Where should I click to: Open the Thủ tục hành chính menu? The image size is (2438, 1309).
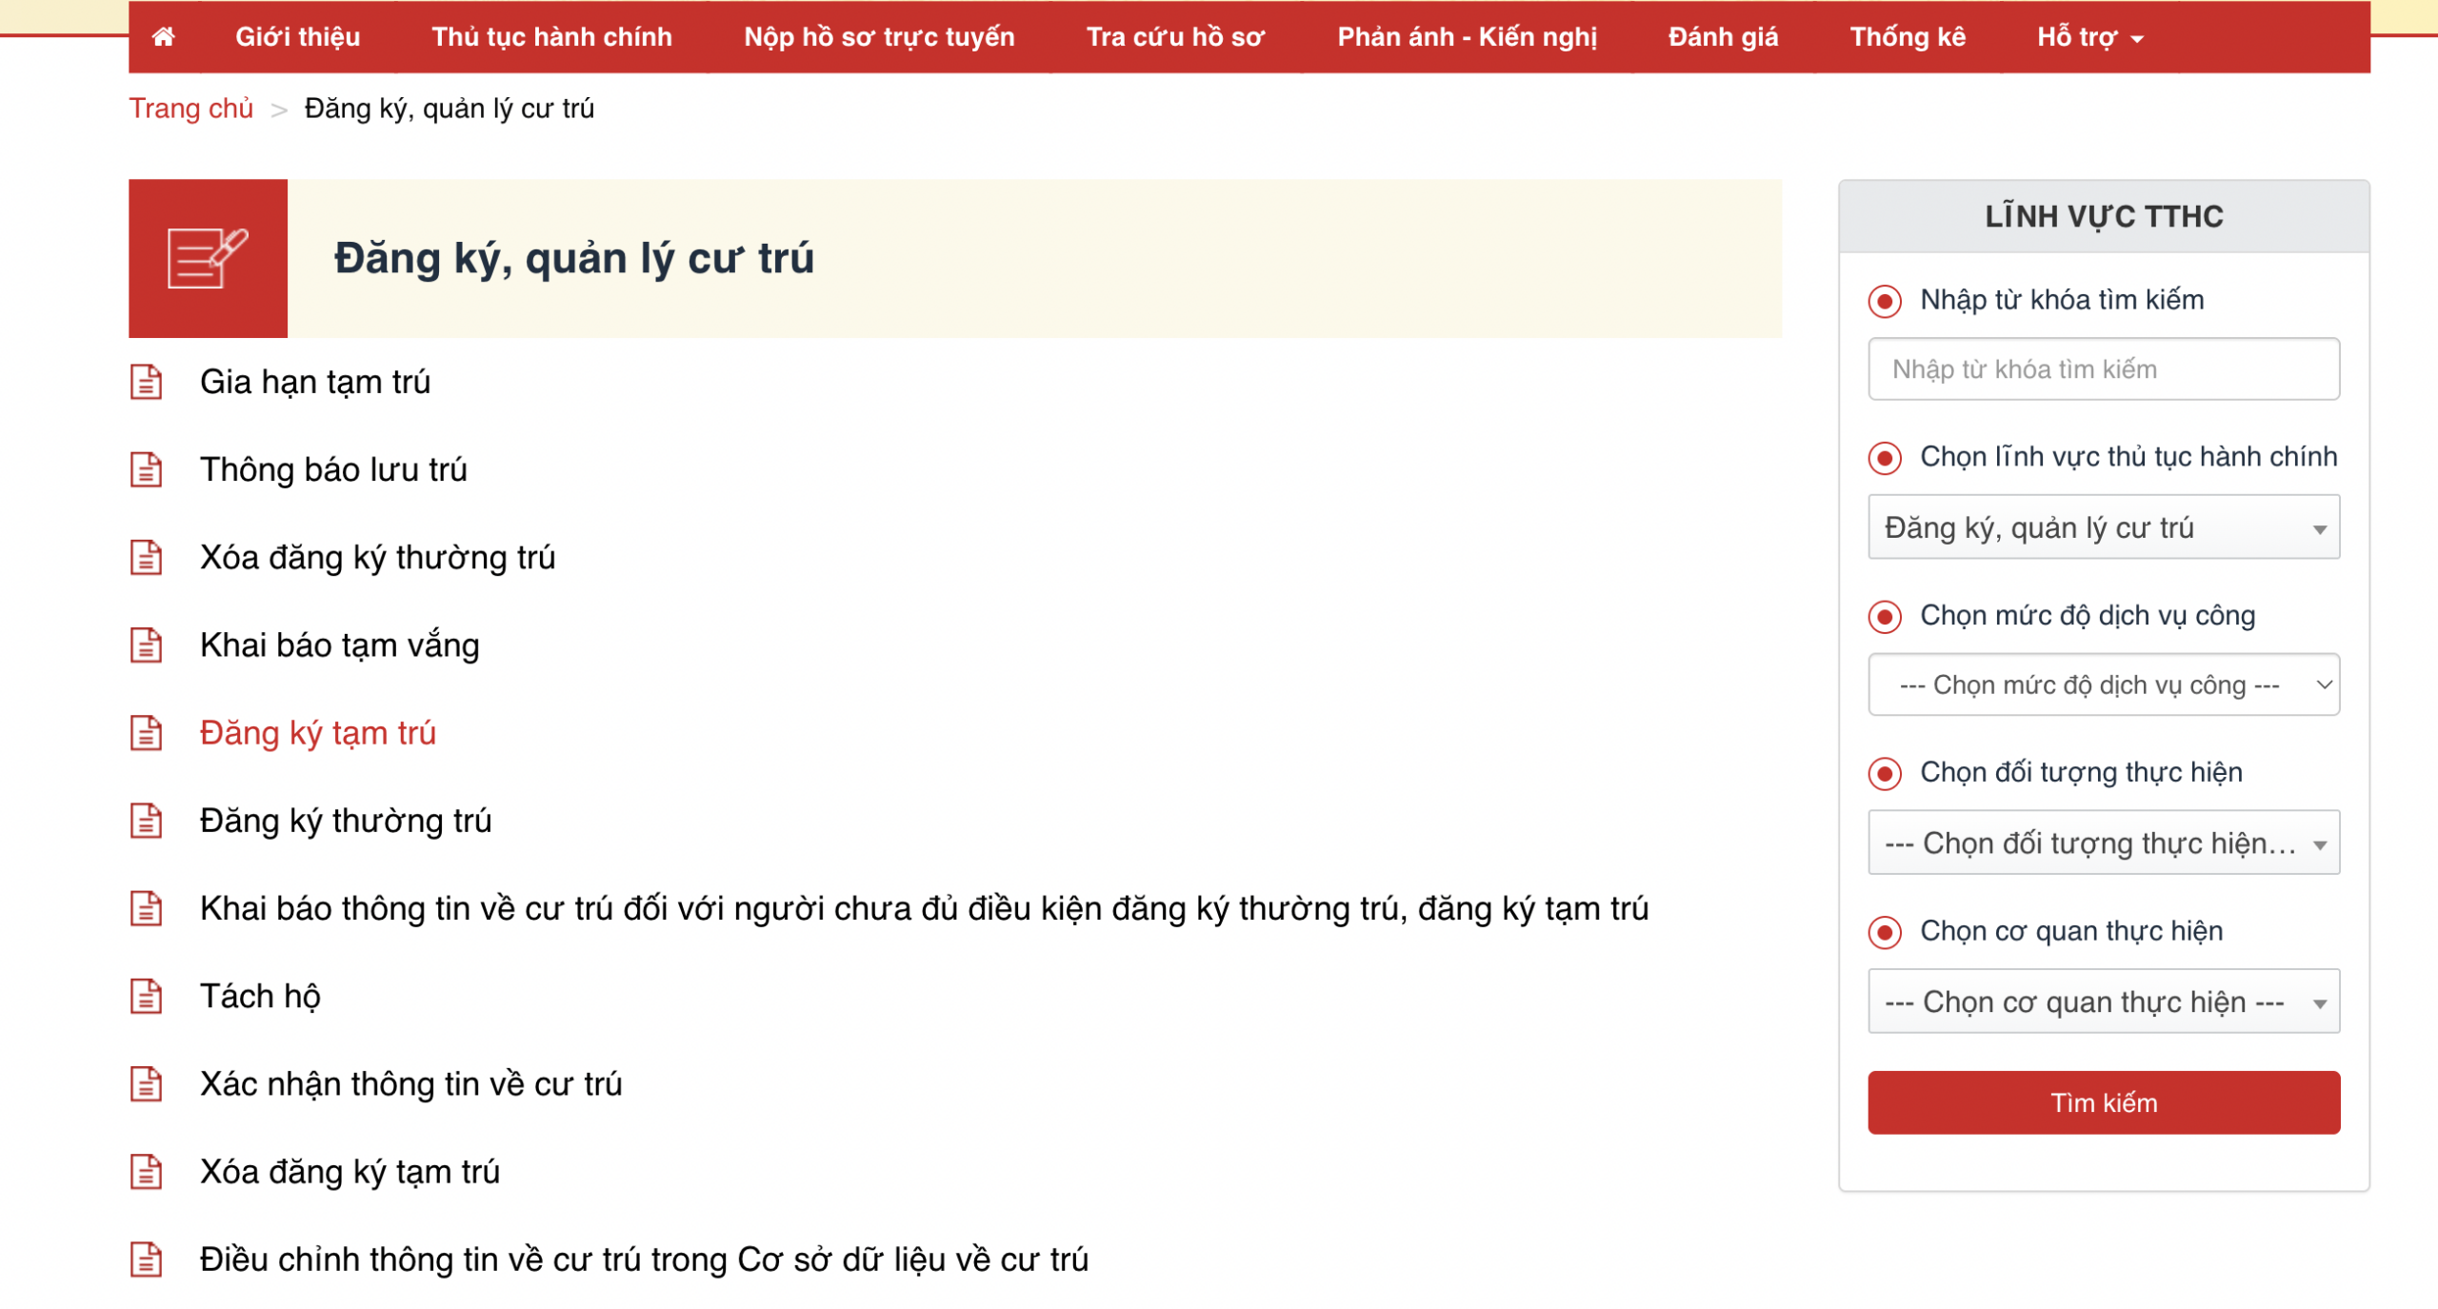551,37
